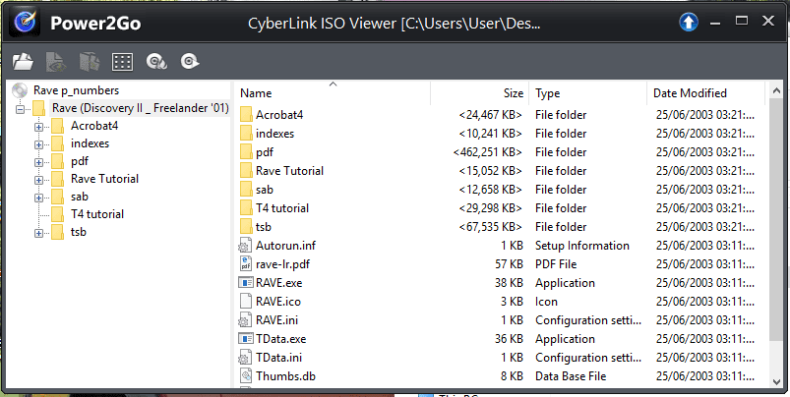Select Autorun.inf in the file list
Screen dimensions: 790x397
[285, 246]
